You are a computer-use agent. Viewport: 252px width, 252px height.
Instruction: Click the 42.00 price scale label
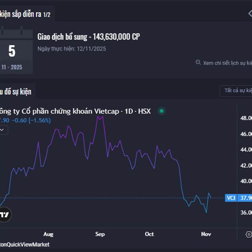[x=246, y=165]
